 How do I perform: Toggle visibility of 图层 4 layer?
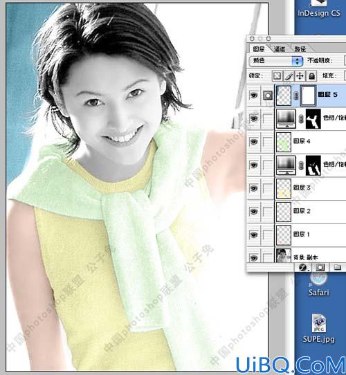click(x=254, y=142)
